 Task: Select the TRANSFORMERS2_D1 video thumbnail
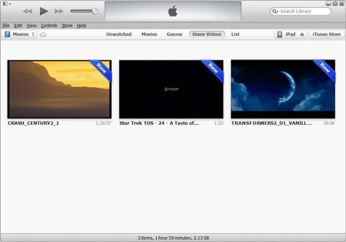(x=283, y=89)
